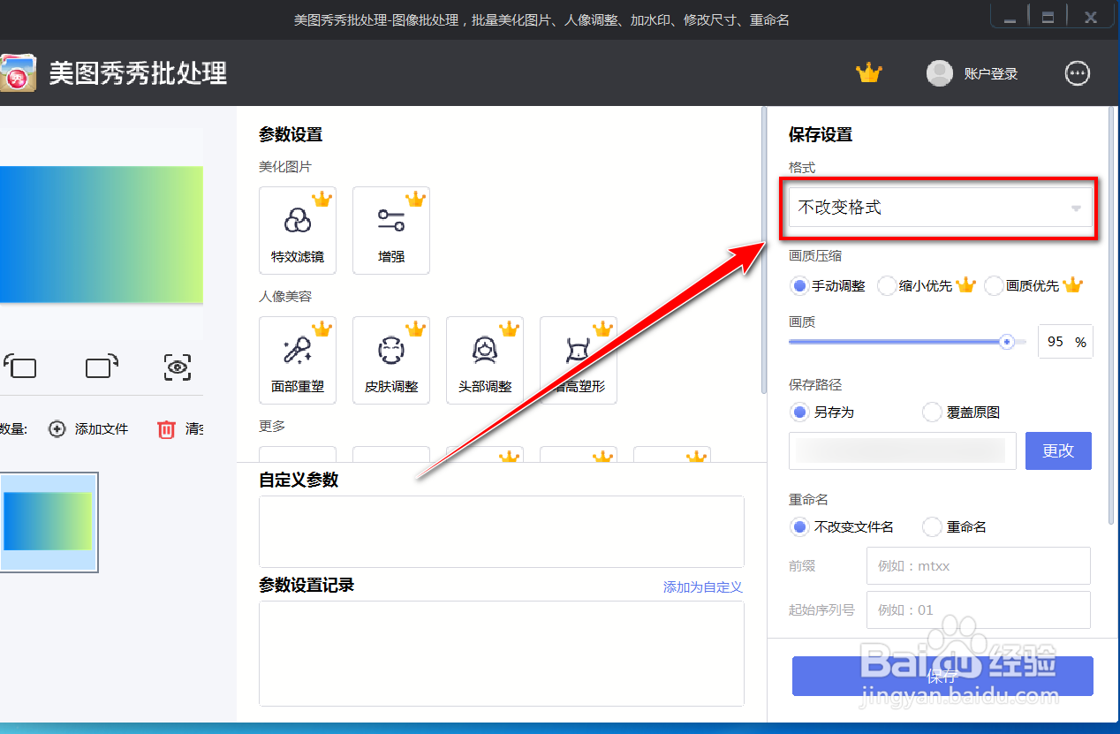Minimize the window
The width and height of the screenshot is (1120, 734).
tap(1010, 18)
